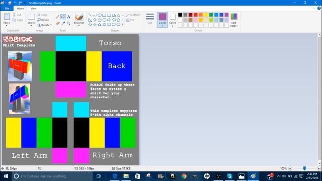Screen dimensions: 322x181
Task: Open the Select dropdown arrow
Action: click(31, 25)
